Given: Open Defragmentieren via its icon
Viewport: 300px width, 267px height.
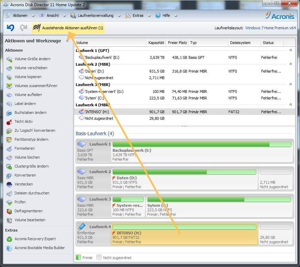Looking at the screenshot, I should tap(9, 211).
